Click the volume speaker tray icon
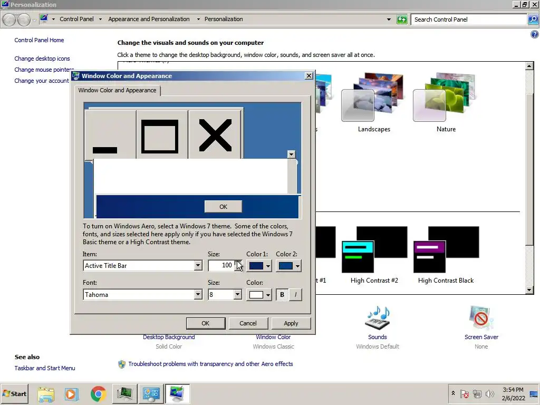Image resolution: width=540 pixels, height=405 pixels. click(489, 393)
